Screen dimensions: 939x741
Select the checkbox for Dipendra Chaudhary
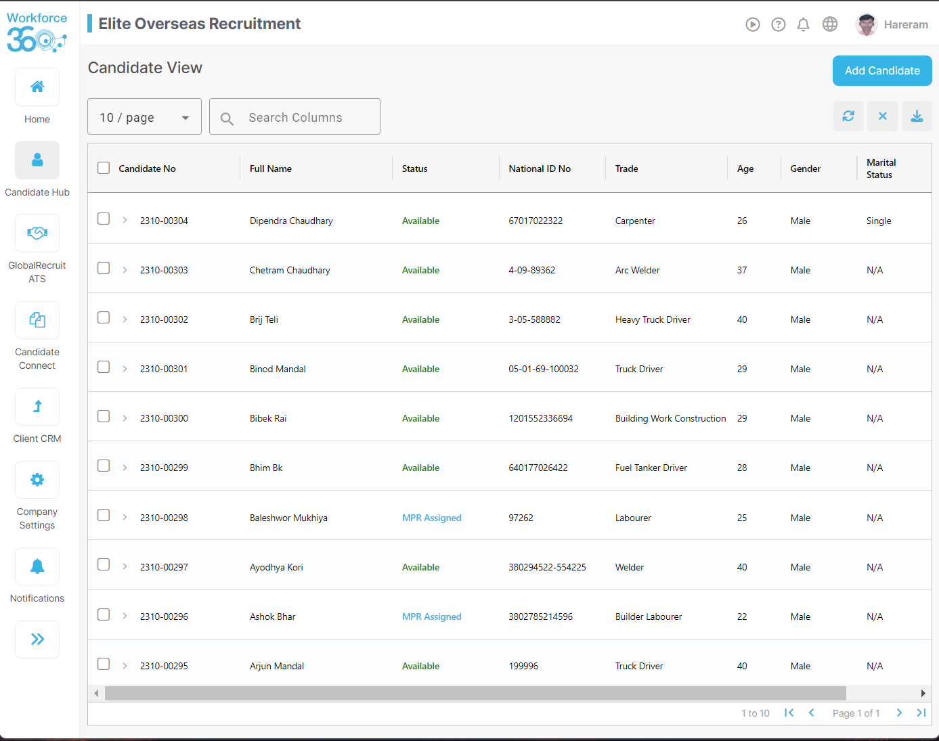104,219
